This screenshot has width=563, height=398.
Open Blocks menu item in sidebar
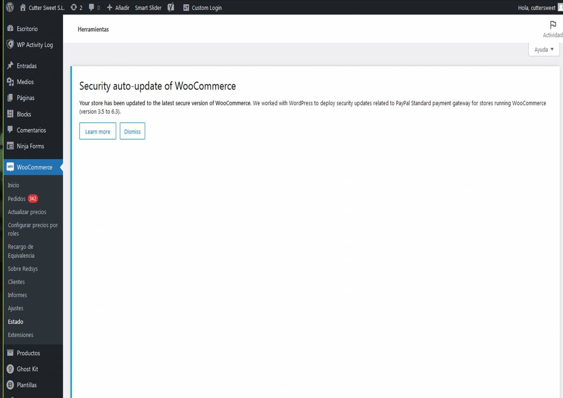[24, 114]
